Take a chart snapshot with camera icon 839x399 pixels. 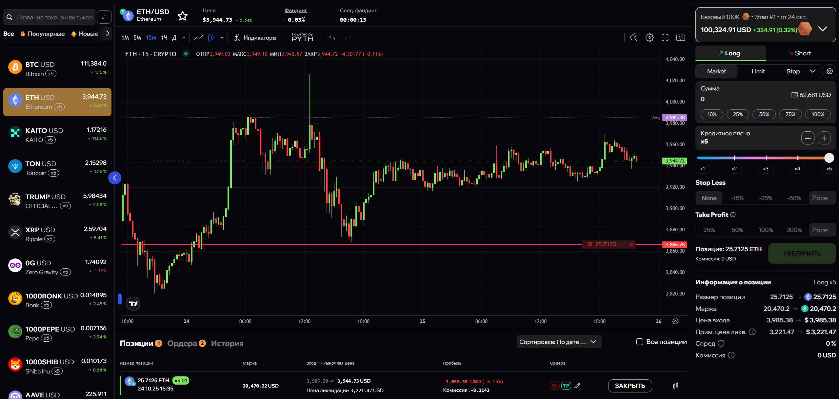click(x=680, y=38)
